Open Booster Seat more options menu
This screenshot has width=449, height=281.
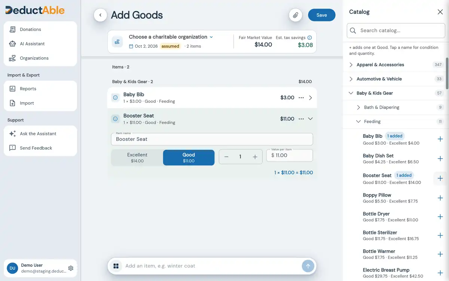301,119
